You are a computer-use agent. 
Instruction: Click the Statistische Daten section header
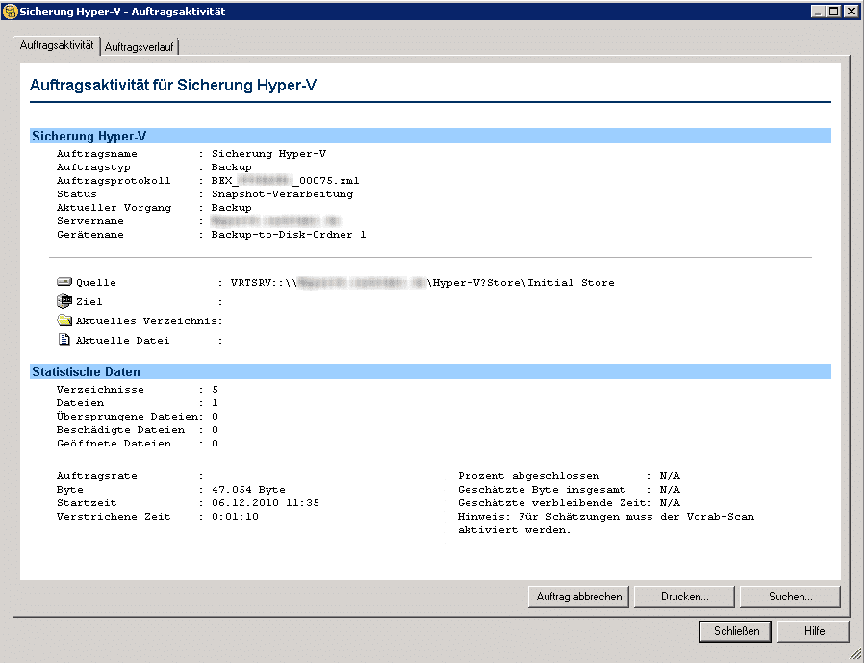[430, 371]
